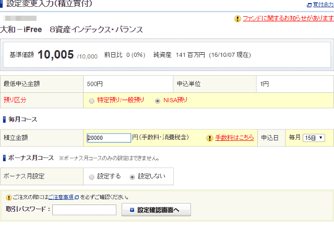Screen dimensions: 334x228
Task: Click the 預り区分 label
Action: 15,100
